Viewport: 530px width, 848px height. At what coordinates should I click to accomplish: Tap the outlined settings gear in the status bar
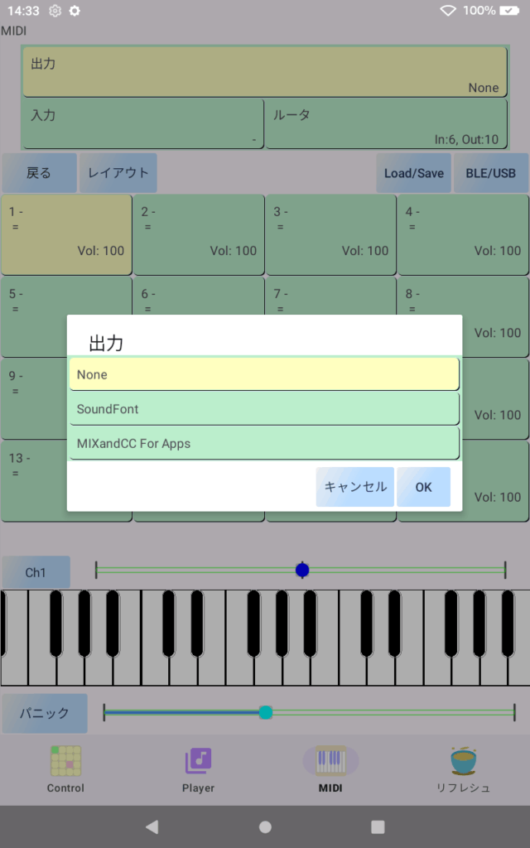click(x=55, y=11)
